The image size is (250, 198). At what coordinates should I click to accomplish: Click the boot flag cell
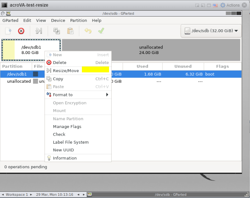point(210,74)
